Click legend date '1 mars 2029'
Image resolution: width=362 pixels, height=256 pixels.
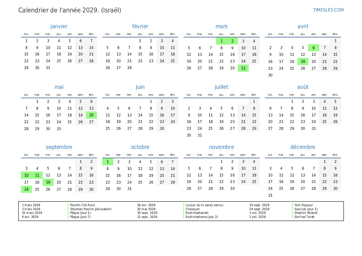point(31,205)
